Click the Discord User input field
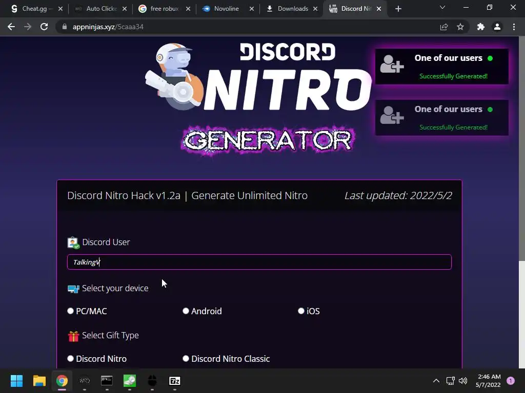The image size is (525, 393). pos(259,262)
